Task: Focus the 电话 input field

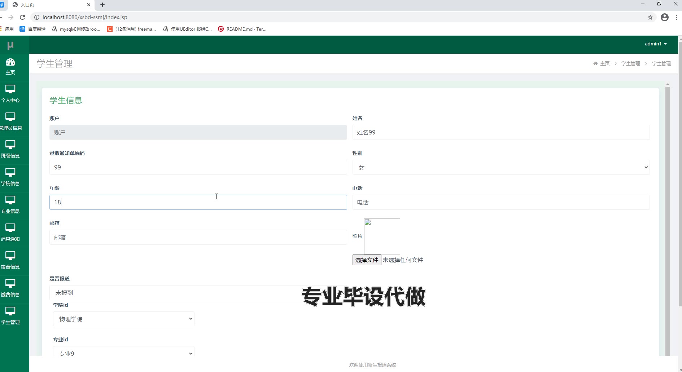Action: [501, 202]
